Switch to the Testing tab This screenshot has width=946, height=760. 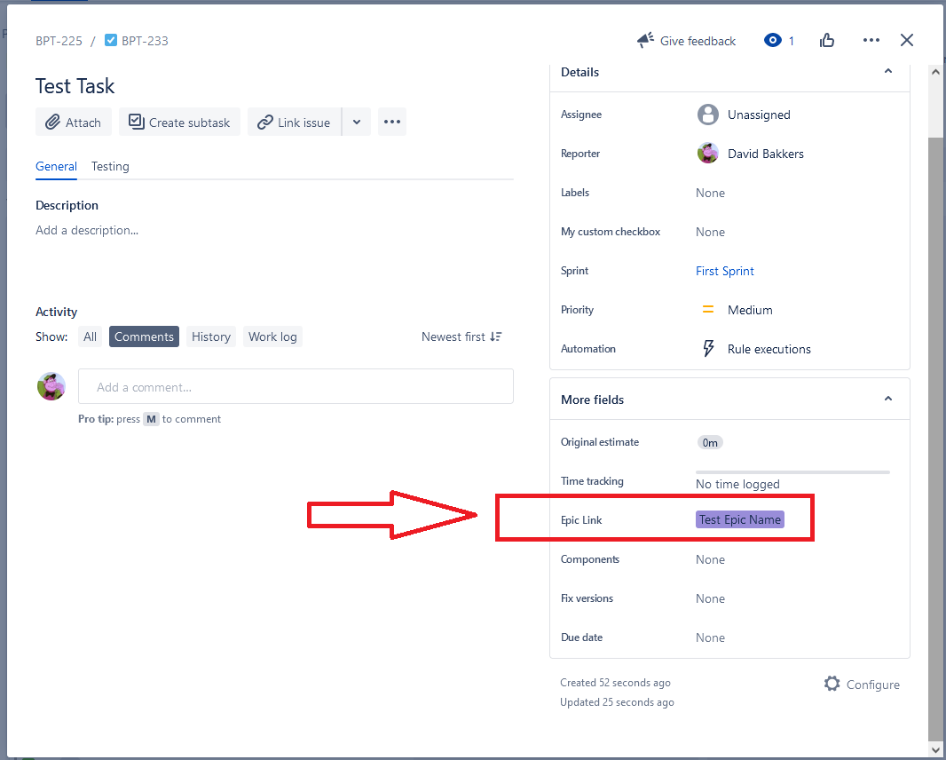click(110, 166)
